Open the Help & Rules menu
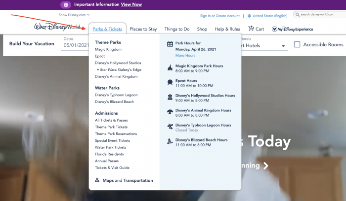The width and height of the screenshot is (346, 201). pos(227,29)
